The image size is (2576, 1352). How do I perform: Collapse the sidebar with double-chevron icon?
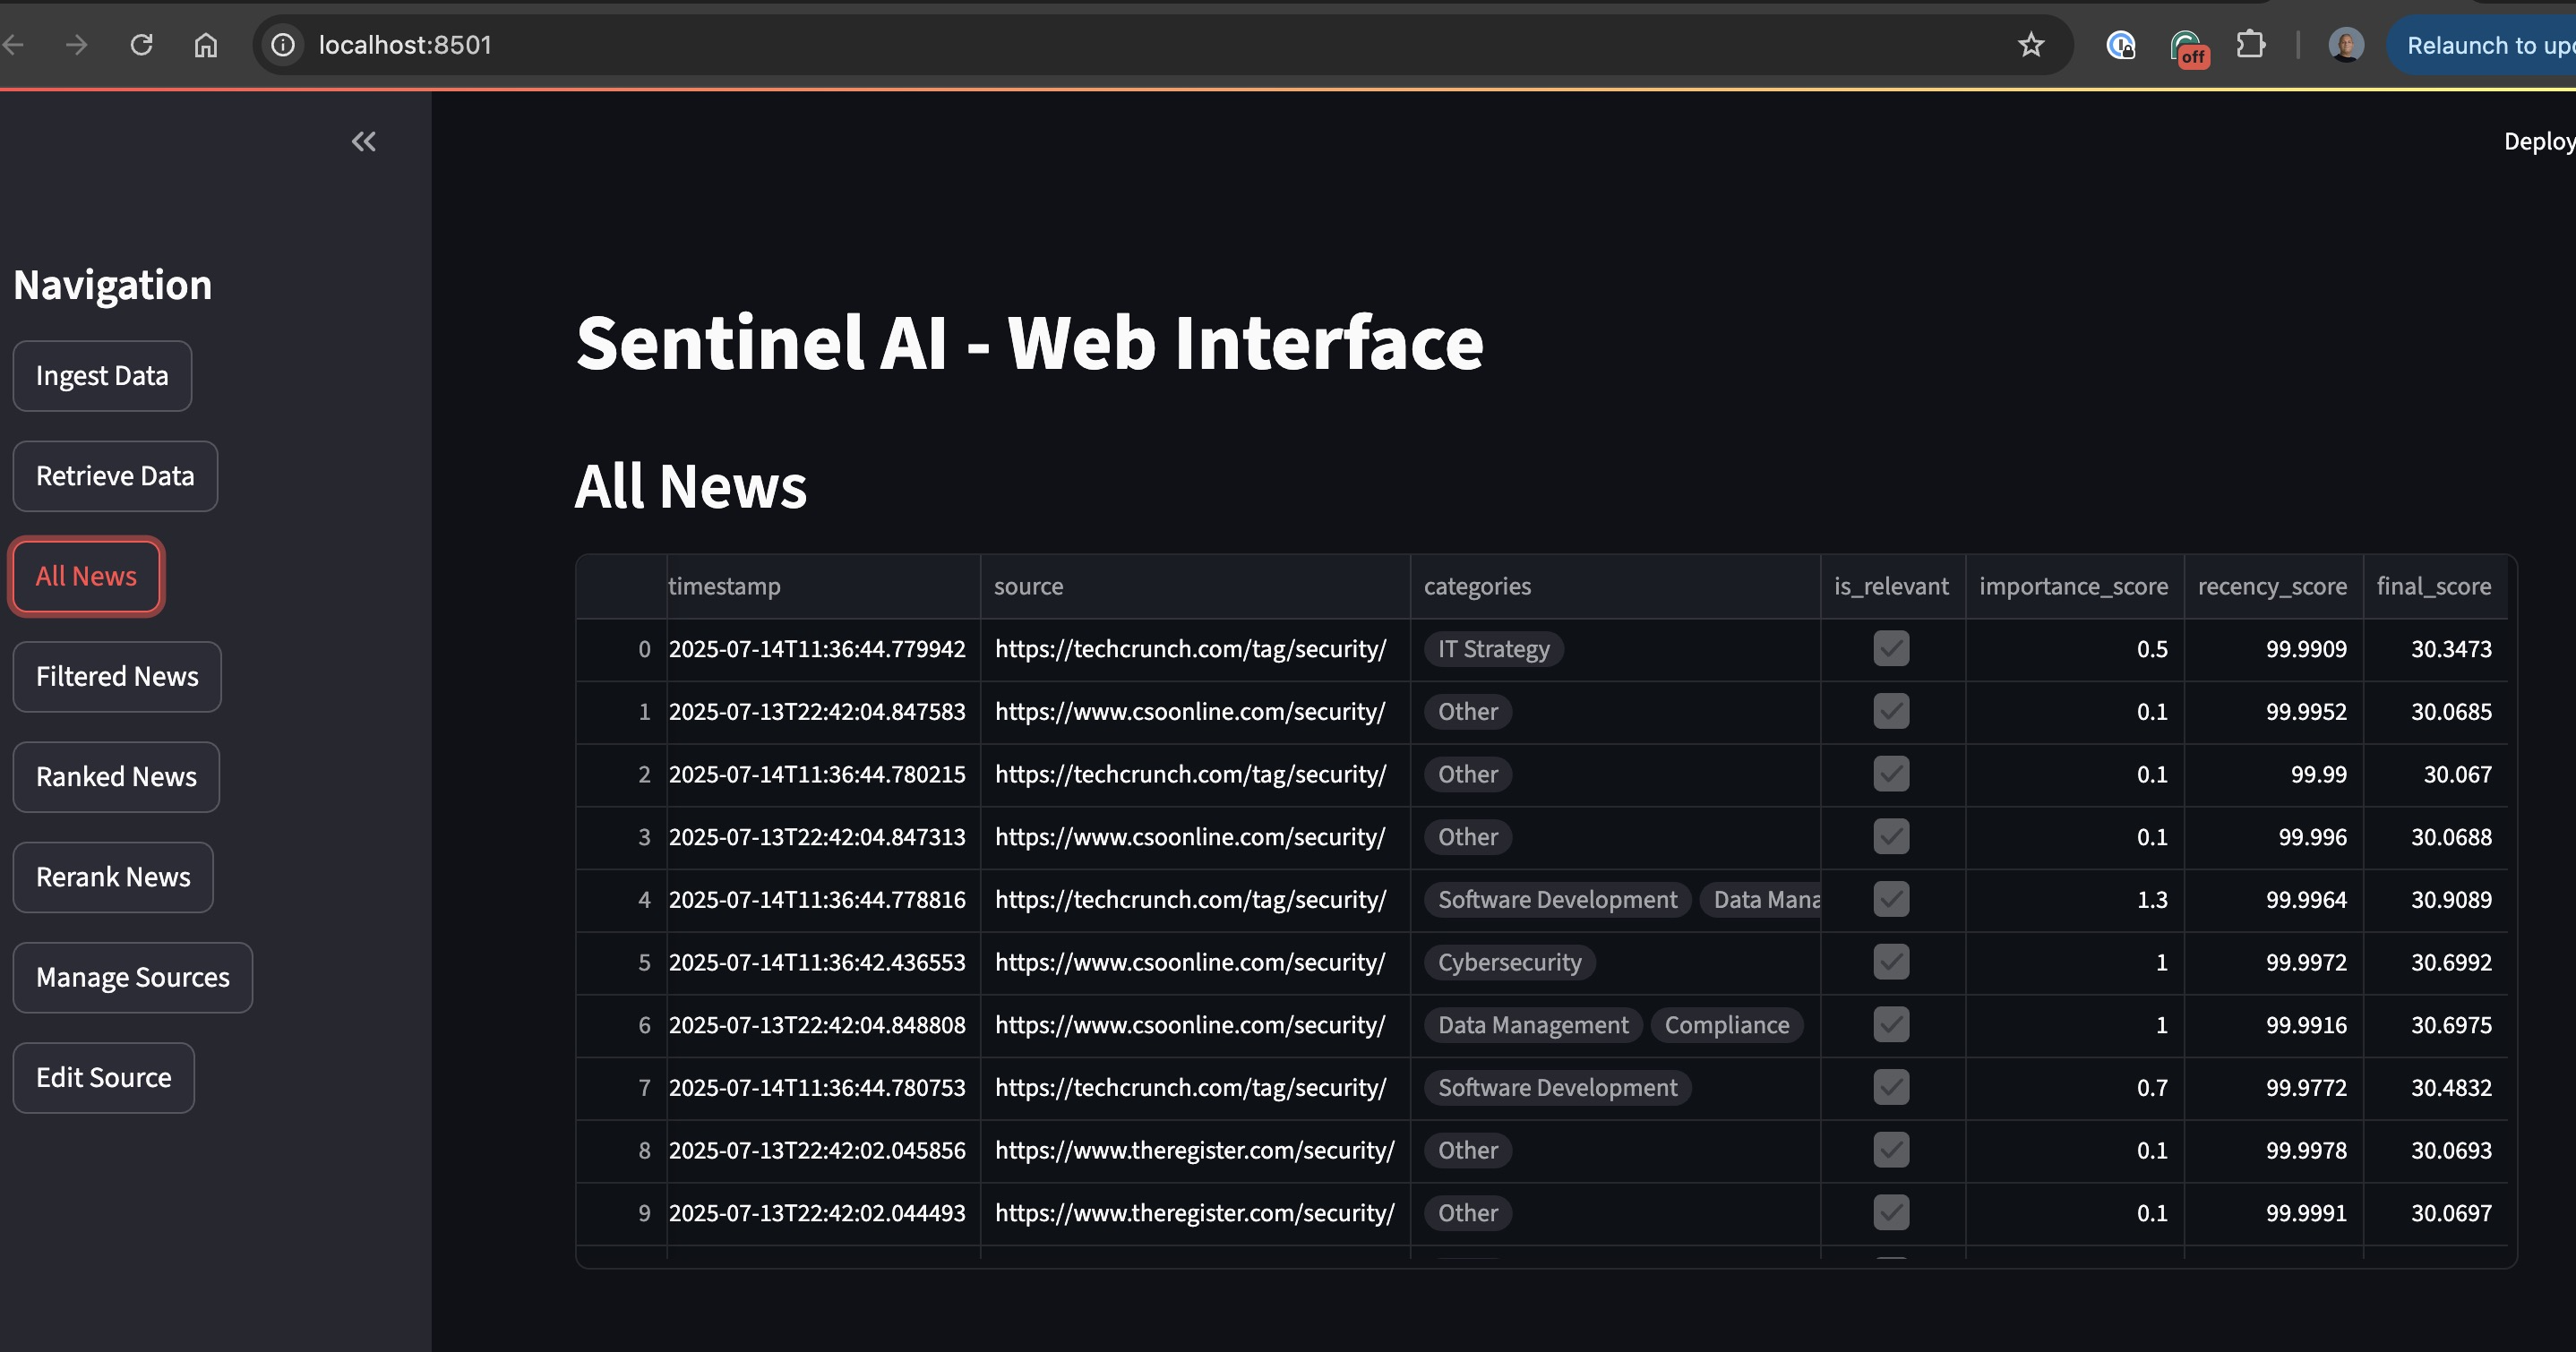pos(364,142)
